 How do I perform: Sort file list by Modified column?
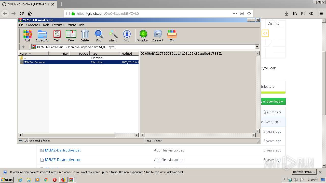point(129,53)
